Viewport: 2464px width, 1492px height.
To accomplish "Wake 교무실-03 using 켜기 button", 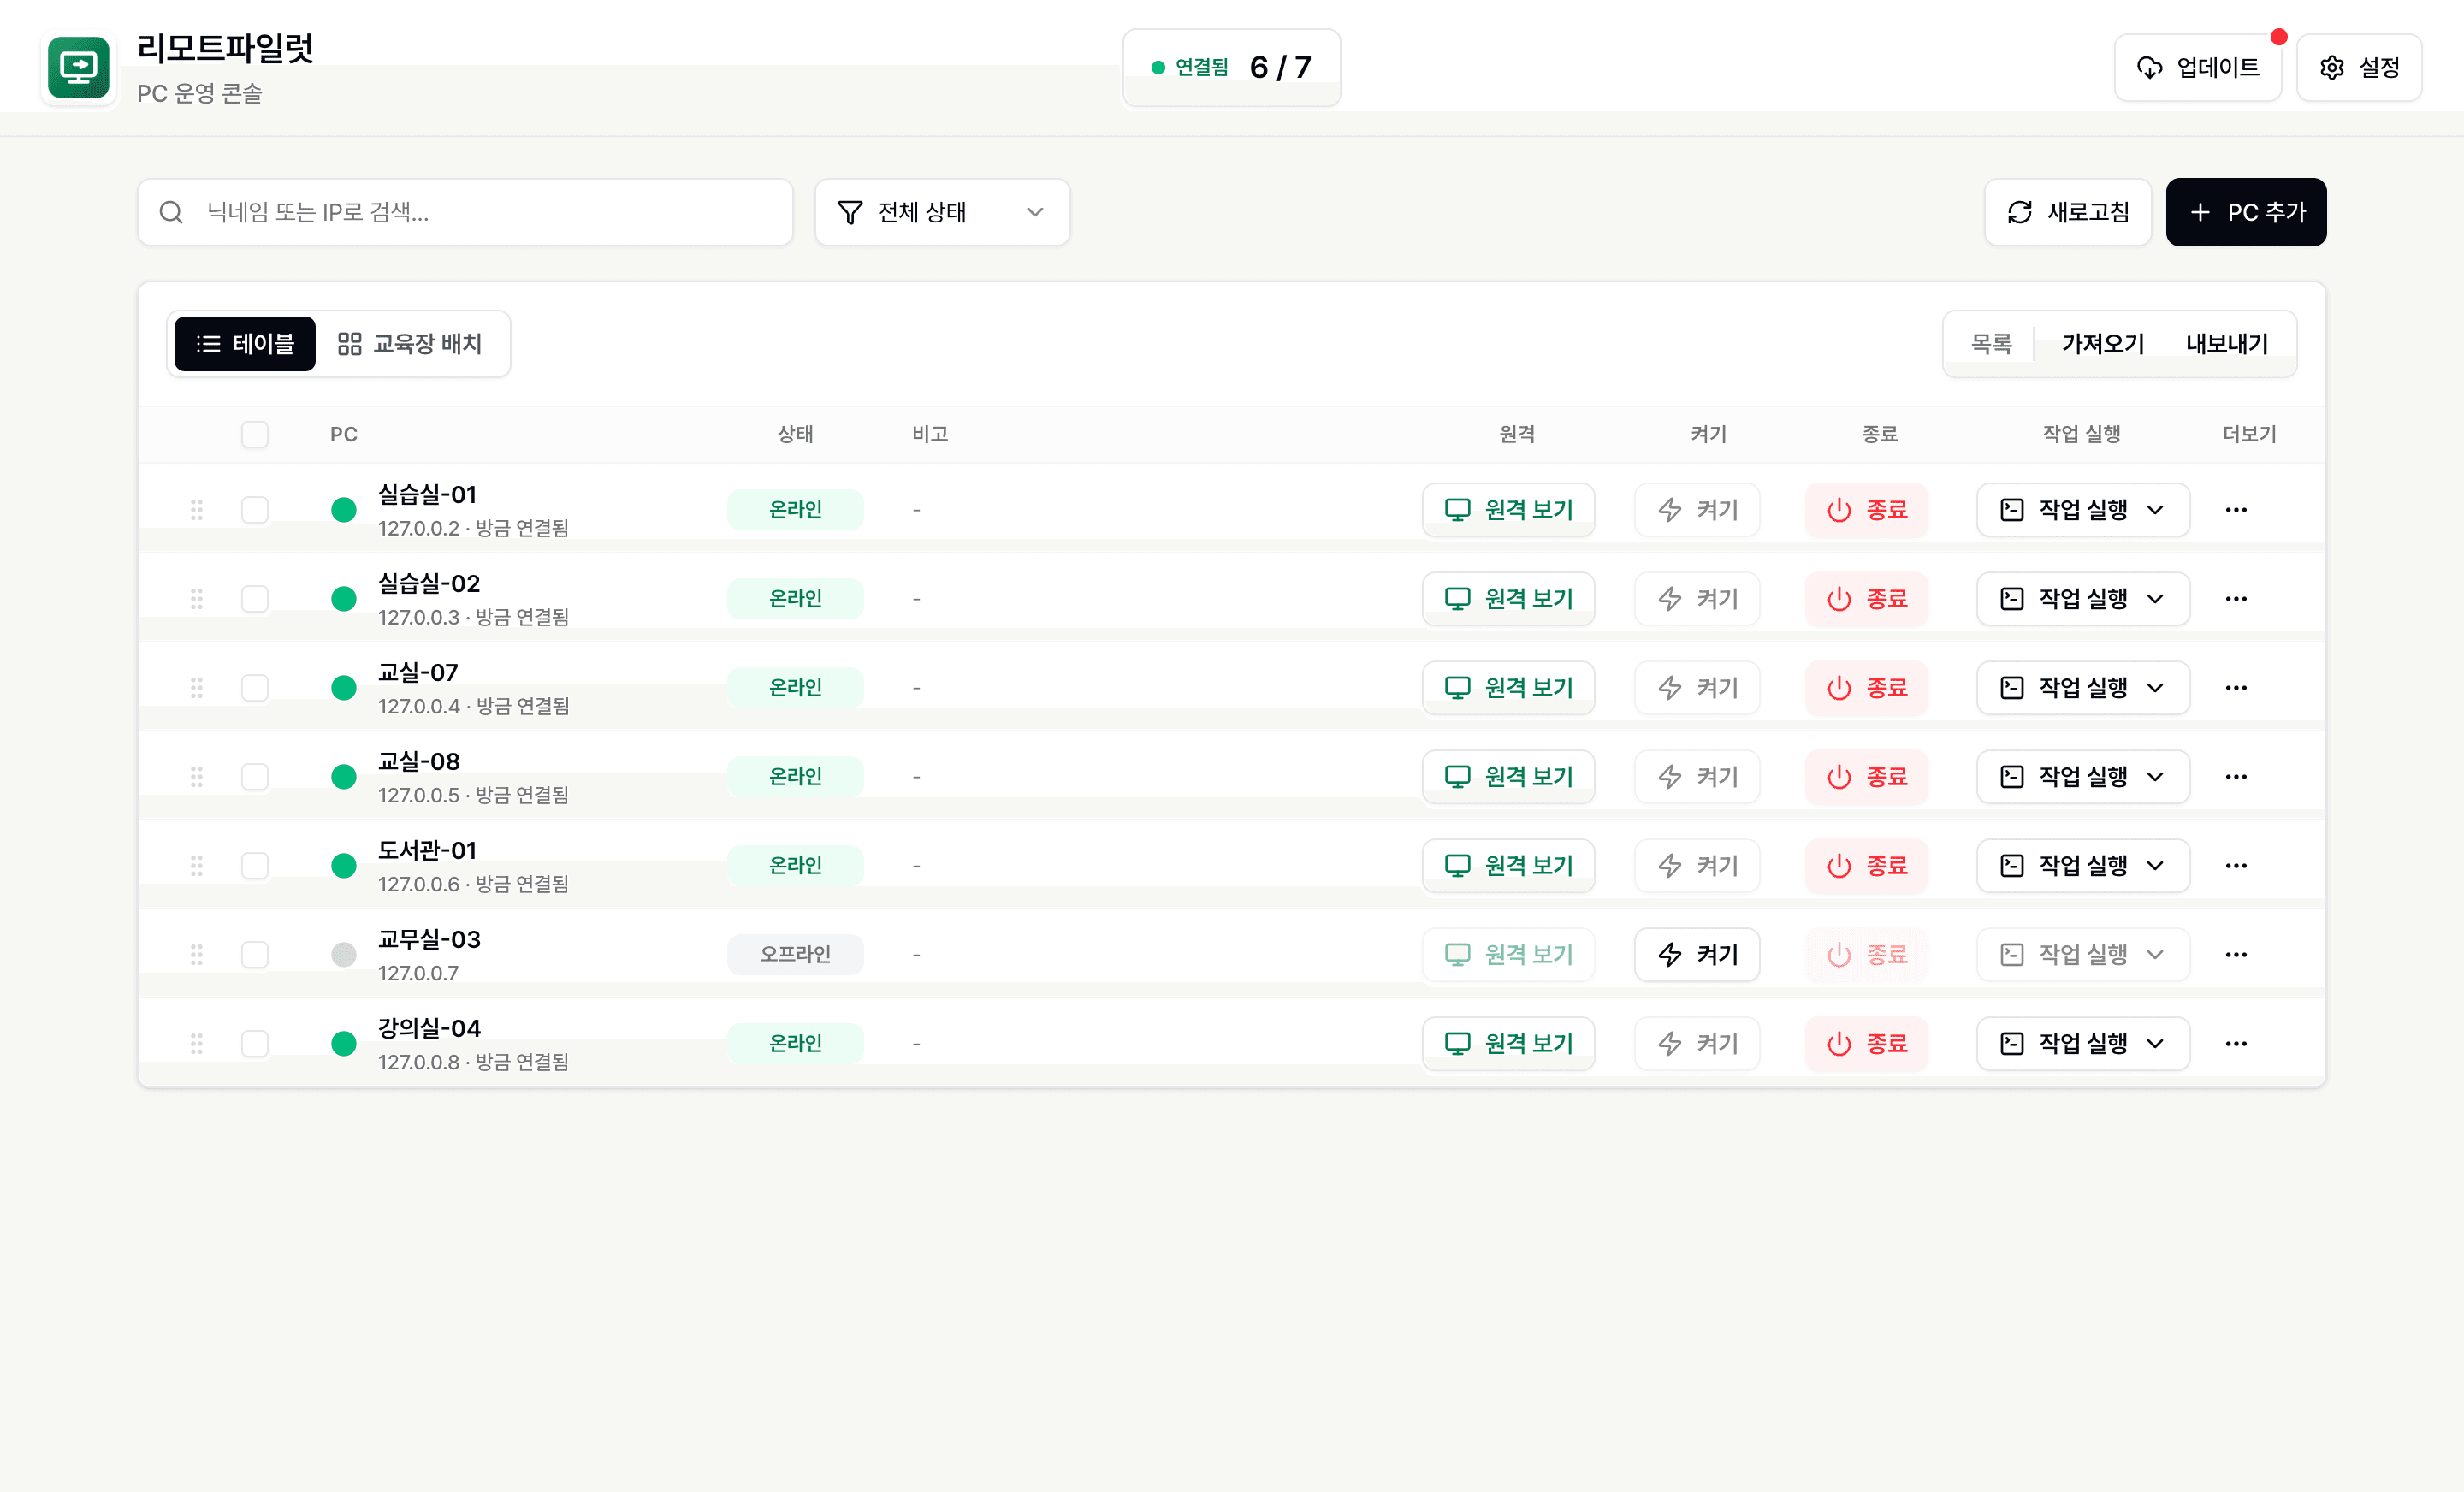I will point(1697,954).
